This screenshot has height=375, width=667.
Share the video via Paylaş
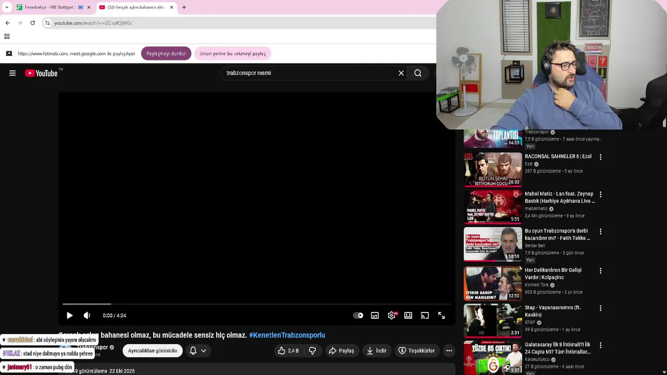[x=341, y=351]
